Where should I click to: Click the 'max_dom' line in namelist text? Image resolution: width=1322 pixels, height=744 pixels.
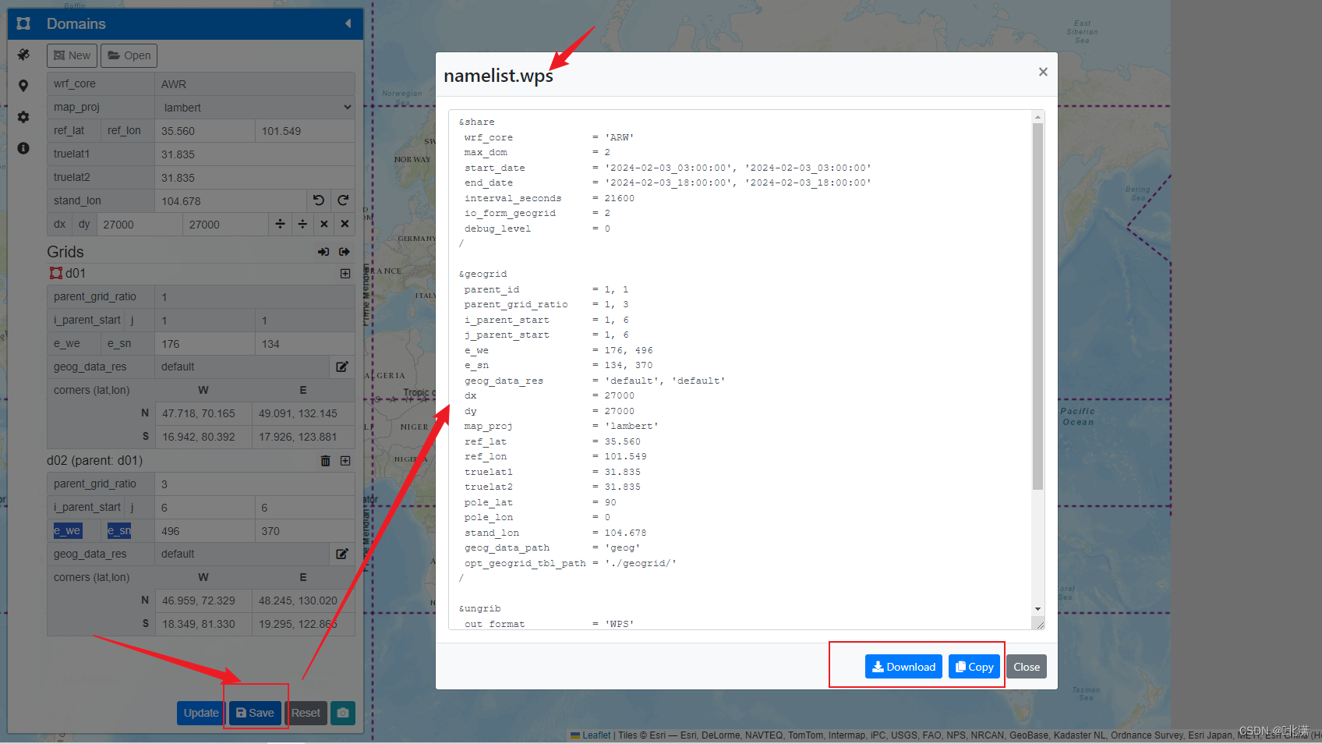click(x=537, y=152)
